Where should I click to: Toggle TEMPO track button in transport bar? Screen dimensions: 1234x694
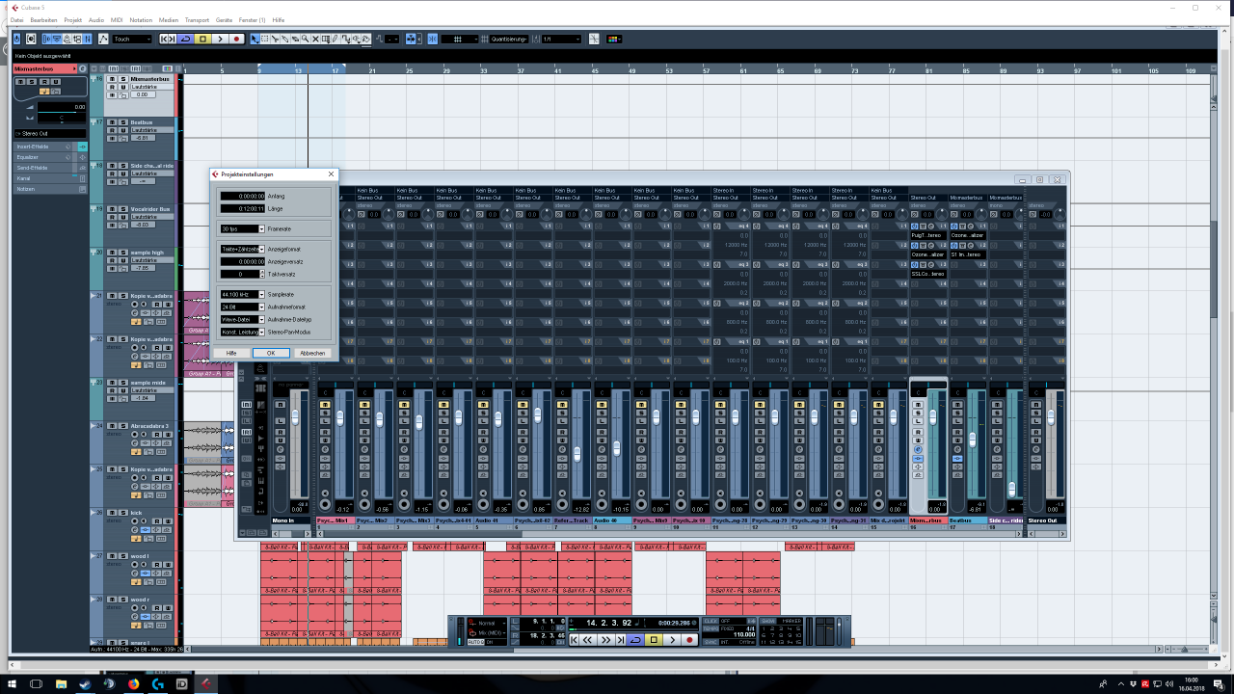click(x=711, y=628)
